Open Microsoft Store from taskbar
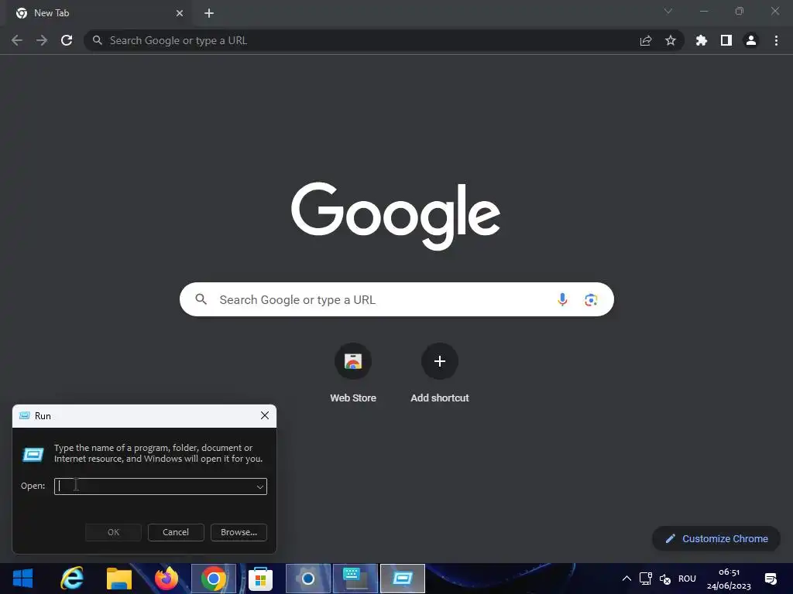This screenshot has height=594, width=793. coord(260,579)
